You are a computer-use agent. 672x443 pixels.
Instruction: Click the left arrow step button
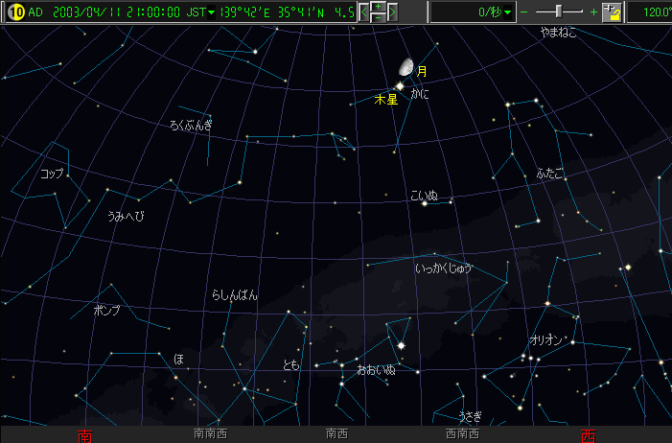[364, 12]
